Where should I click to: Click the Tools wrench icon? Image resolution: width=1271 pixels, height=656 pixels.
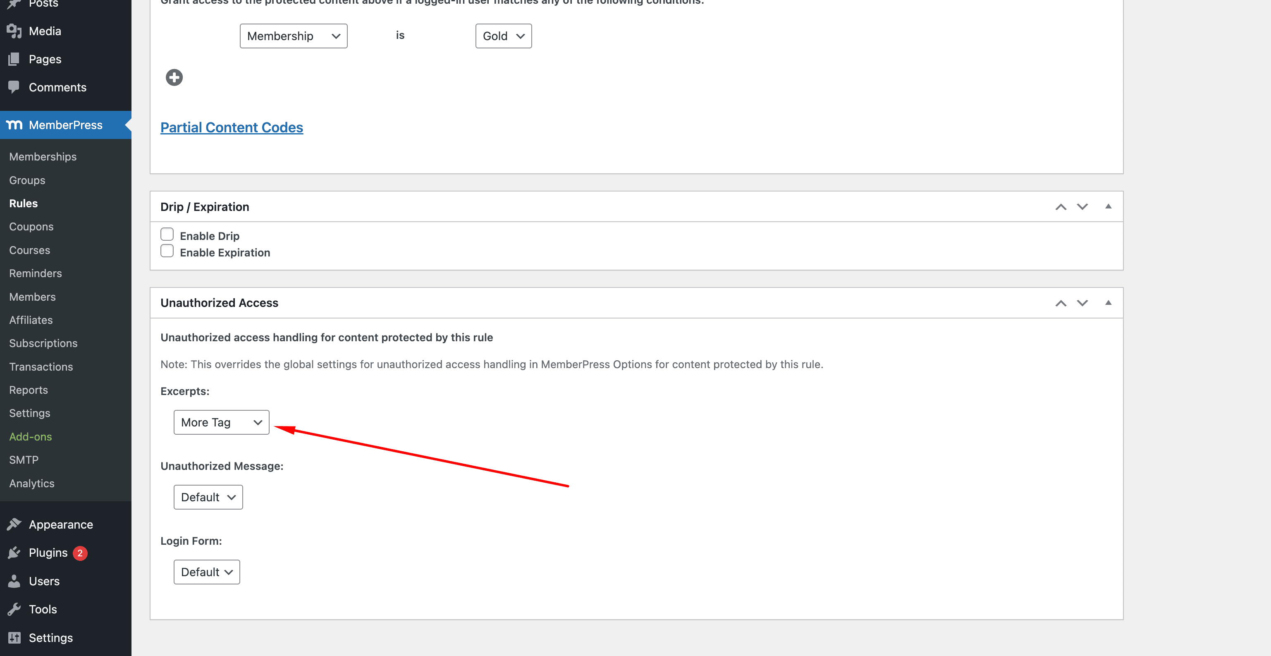pos(14,609)
